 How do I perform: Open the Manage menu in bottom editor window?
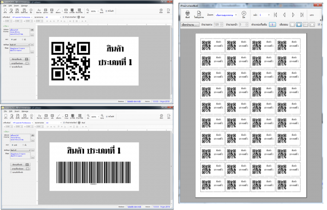25,111
